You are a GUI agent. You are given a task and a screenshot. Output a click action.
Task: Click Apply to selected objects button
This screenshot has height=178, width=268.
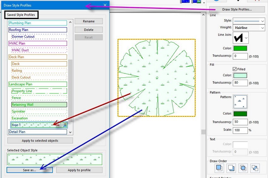pos(40,141)
